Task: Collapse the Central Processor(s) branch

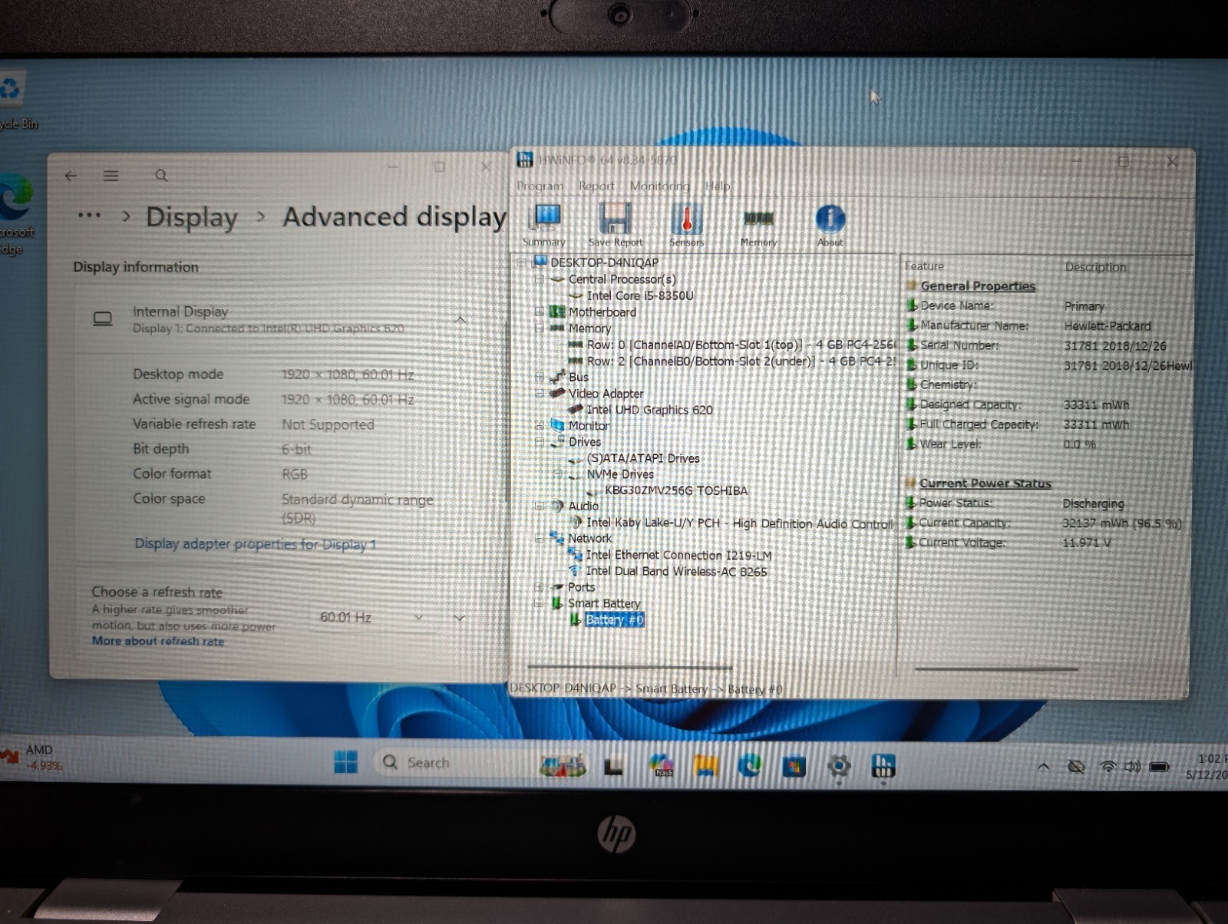Action: click(x=539, y=279)
